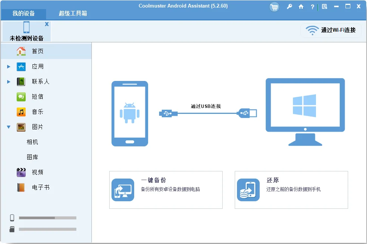Start 一键备份 one-click backup
Screen dimensions: 367x244
166,190
